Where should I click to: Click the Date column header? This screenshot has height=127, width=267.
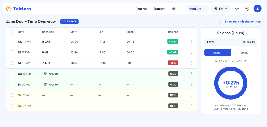(21, 32)
